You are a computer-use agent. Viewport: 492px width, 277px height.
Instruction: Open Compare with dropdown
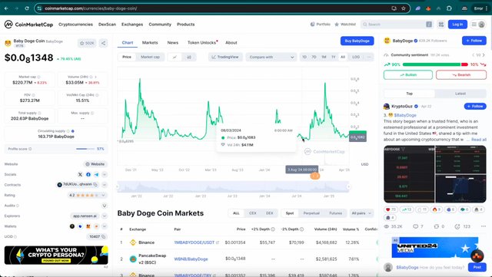click(271, 57)
